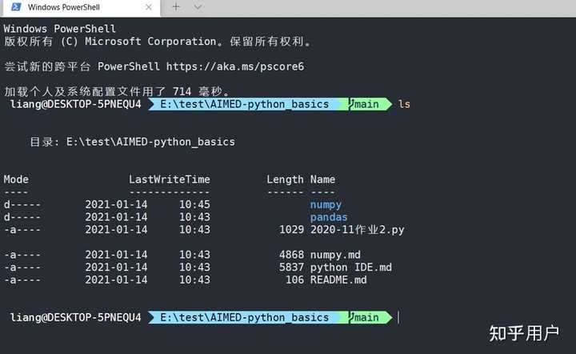576x354 pixels.
Task: Click the 10:45 time of numpy folder
Action: tap(194, 204)
